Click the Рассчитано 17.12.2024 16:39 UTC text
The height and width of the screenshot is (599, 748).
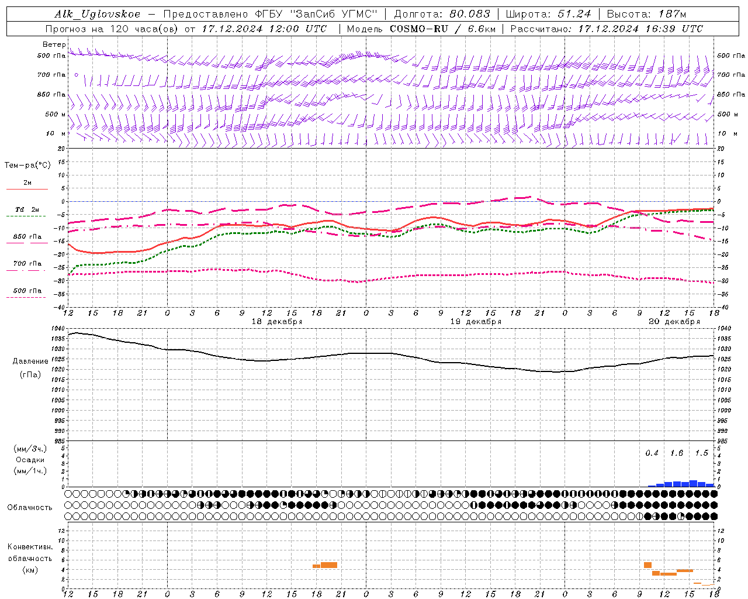click(x=607, y=29)
